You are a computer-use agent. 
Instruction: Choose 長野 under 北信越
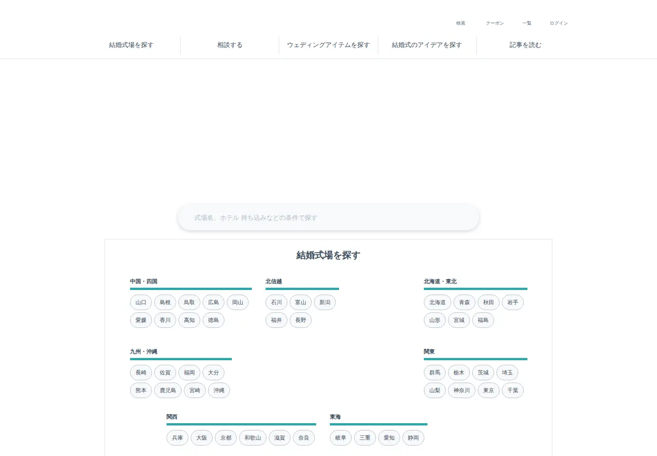tap(301, 320)
